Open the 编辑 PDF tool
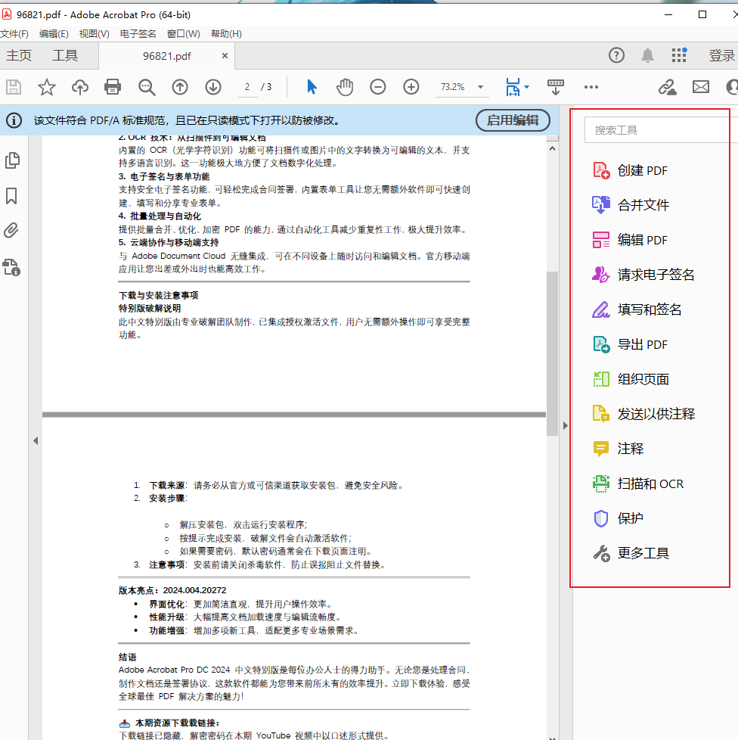The image size is (738, 740). click(631, 240)
